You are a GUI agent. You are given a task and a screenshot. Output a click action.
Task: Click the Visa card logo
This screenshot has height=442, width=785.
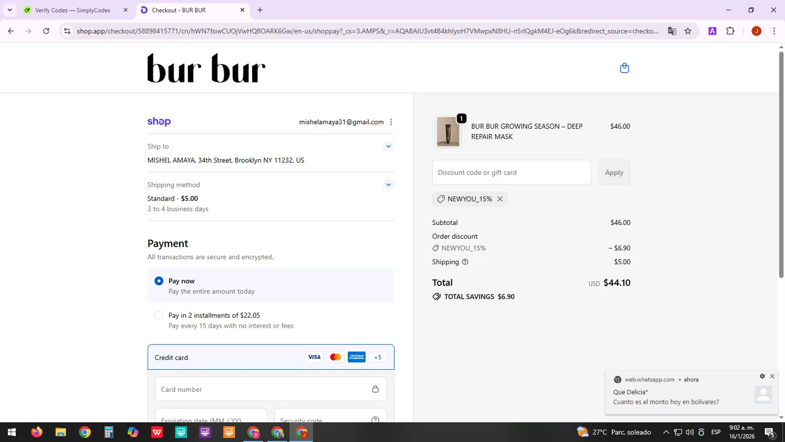314,357
